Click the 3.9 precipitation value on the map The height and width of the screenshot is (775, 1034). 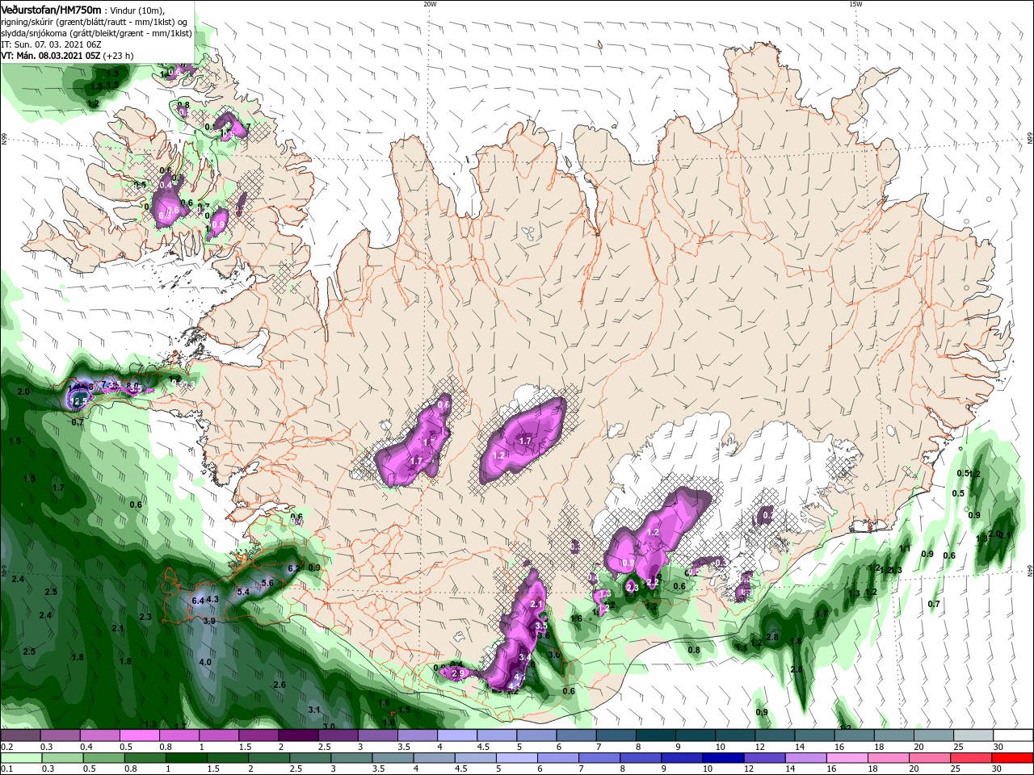pos(209,621)
